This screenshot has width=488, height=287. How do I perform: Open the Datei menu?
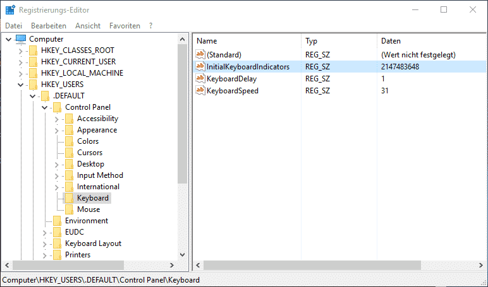coord(14,25)
